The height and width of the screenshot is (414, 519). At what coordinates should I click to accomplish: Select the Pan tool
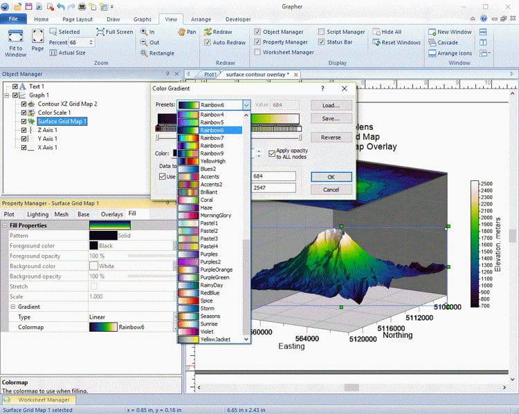[187, 32]
